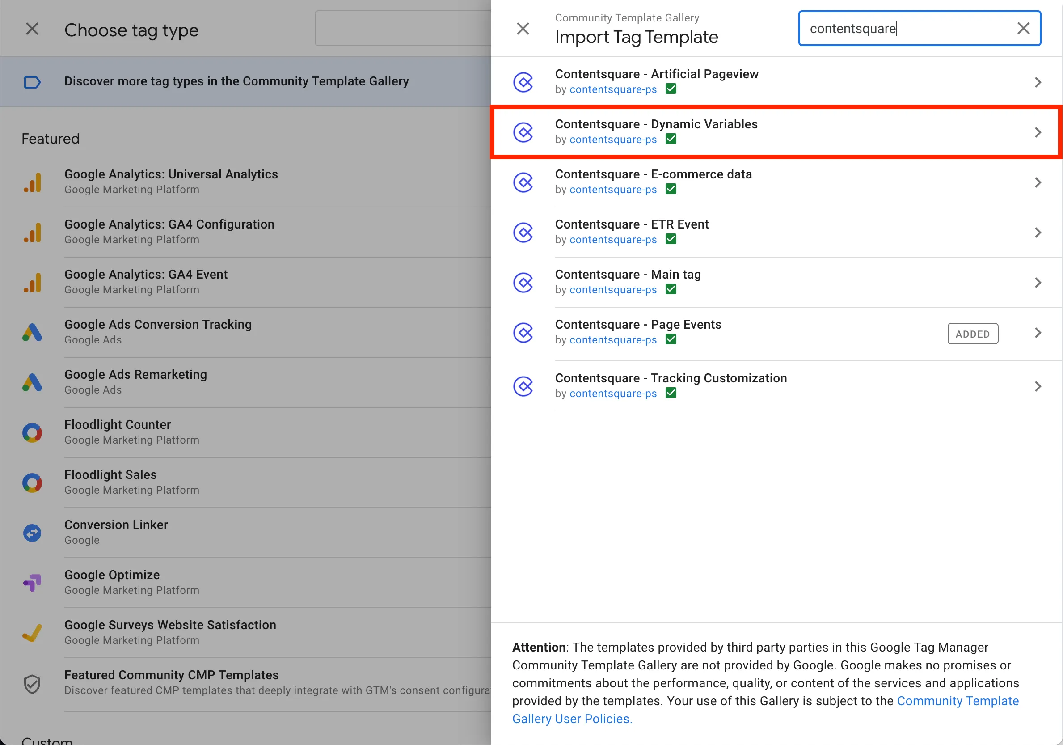Click green verified checkmark under Artificial Pageview
Screen dimensions: 1063x745
[671, 89]
